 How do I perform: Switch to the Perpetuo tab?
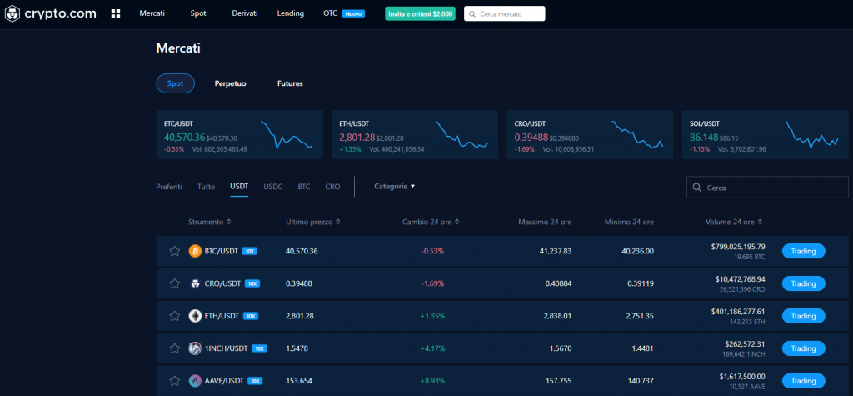tap(230, 83)
